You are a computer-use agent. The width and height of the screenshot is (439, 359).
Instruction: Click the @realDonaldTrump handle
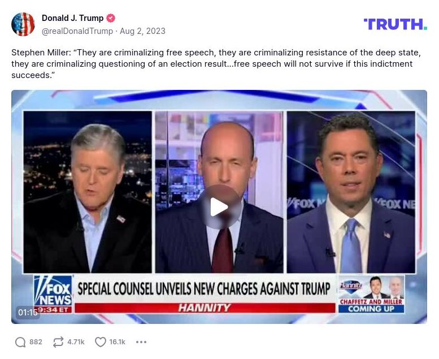pyautogui.click(x=77, y=31)
